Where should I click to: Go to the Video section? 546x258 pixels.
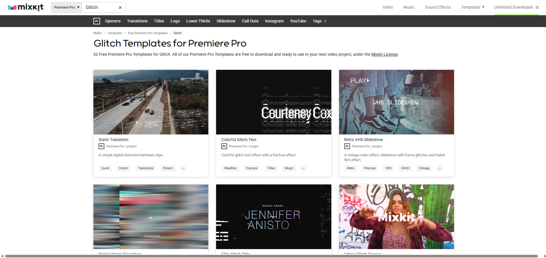[x=388, y=7]
